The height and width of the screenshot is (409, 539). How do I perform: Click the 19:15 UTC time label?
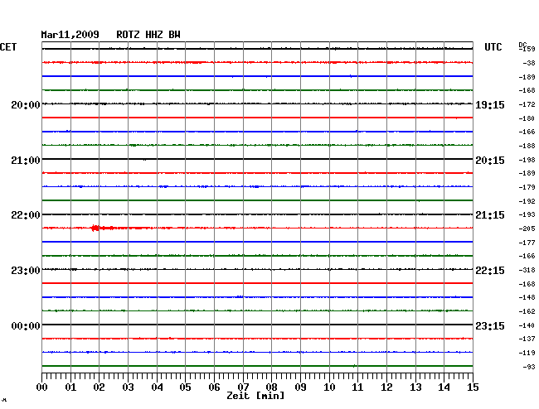click(x=490, y=104)
